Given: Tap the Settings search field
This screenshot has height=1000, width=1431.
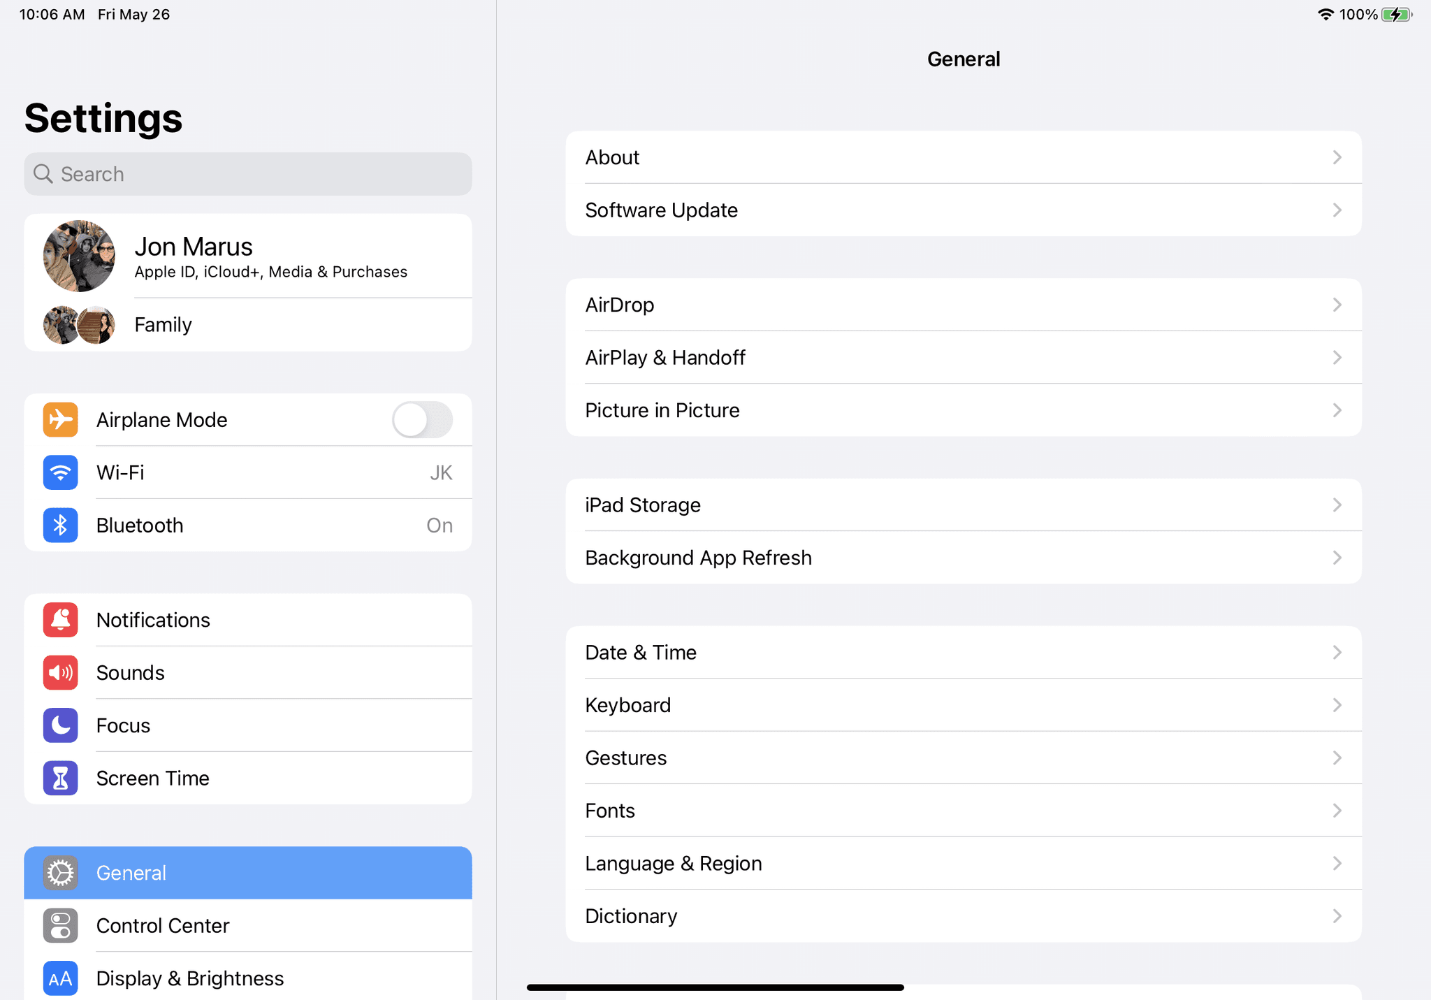Looking at the screenshot, I should 248,174.
